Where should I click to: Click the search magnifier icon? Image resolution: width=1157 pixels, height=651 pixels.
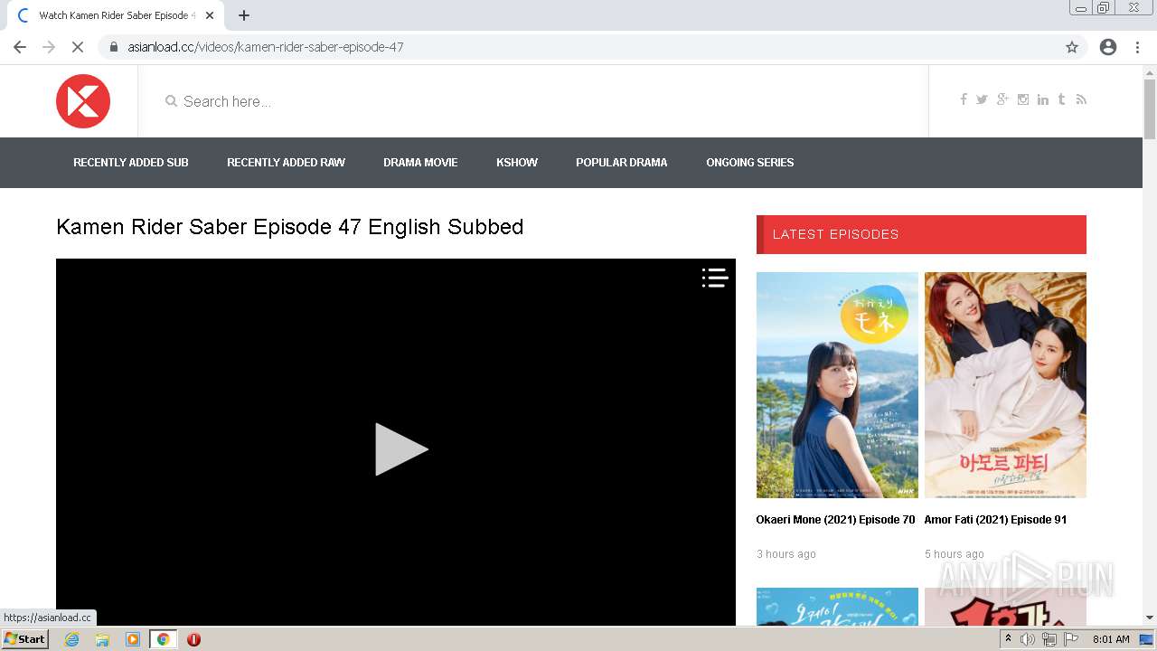coord(171,101)
